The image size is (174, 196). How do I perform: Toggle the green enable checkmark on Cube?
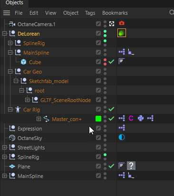tap(111, 62)
